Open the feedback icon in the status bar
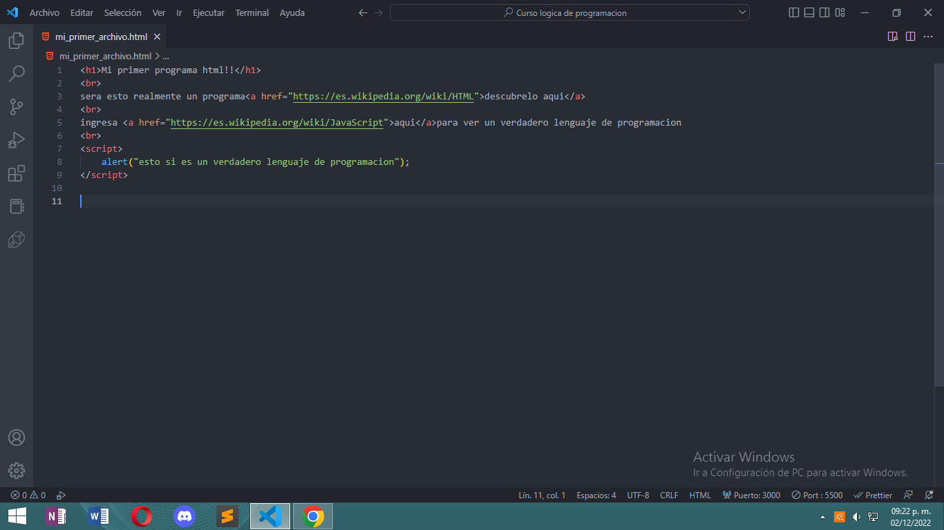This screenshot has width=944, height=530. pyautogui.click(x=909, y=495)
